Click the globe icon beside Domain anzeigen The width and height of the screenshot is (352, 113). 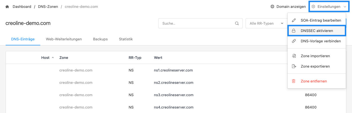coord(272,6)
